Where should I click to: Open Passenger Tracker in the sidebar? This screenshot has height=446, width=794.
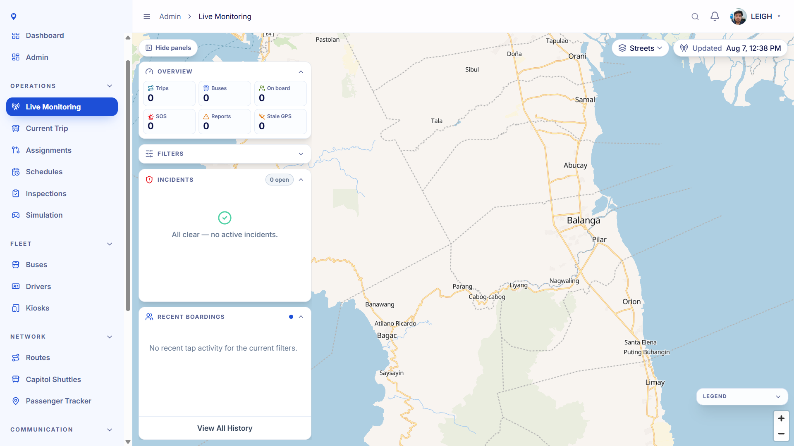62,401
